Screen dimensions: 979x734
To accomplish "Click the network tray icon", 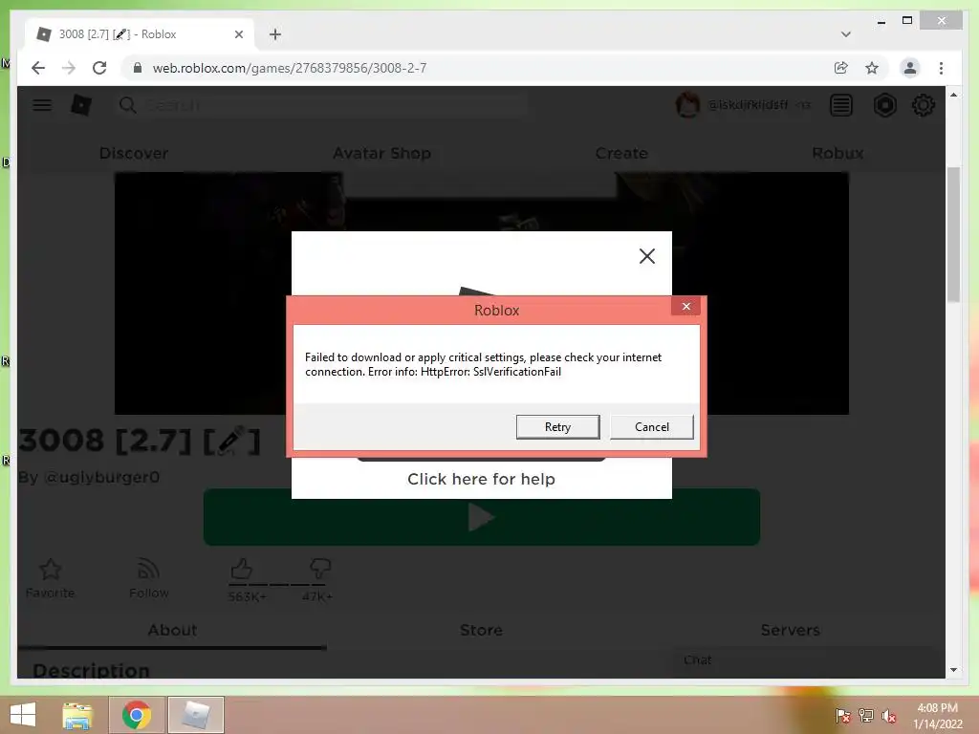I will click(x=865, y=716).
